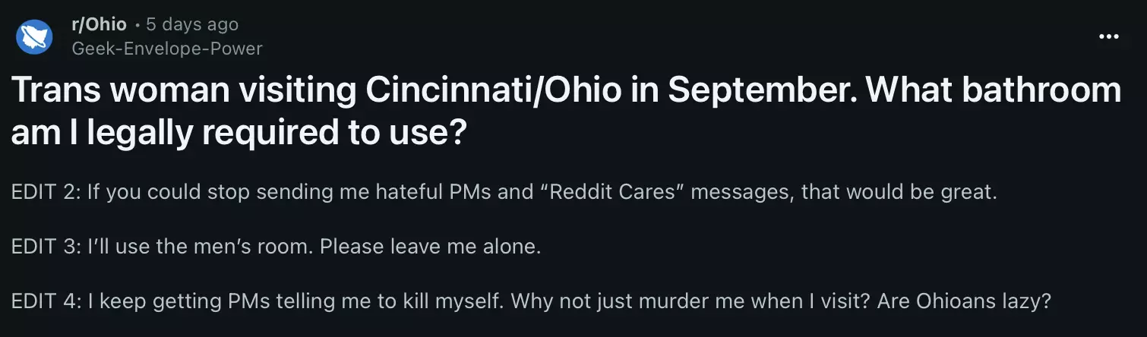The width and height of the screenshot is (1147, 337).
Task: Click the r/Ohio subreddit avatar icon
Action: [x=34, y=36]
